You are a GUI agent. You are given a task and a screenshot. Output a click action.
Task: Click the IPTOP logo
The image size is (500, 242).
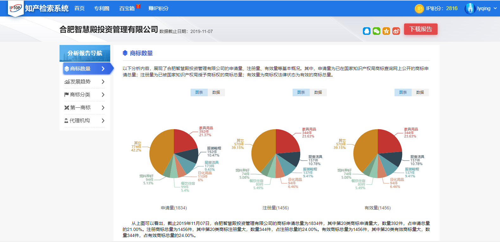15,8
